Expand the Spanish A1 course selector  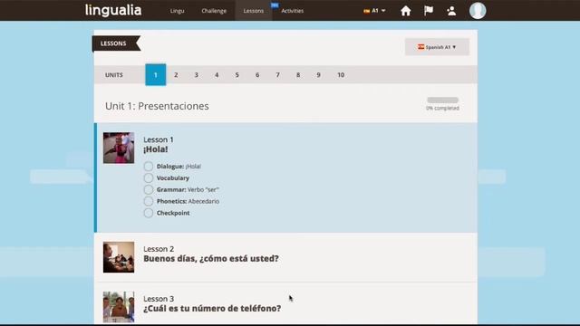click(437, 47)
